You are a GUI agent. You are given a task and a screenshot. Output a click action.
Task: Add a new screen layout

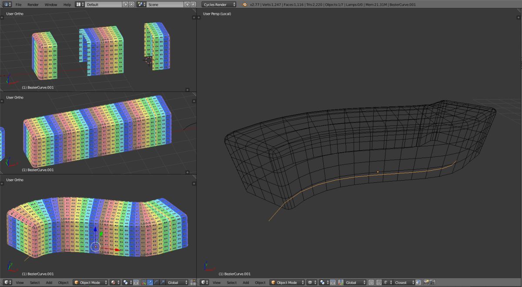click(126, 4)
